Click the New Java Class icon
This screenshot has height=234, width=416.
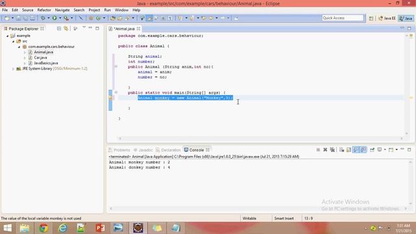tap(98, 18)
